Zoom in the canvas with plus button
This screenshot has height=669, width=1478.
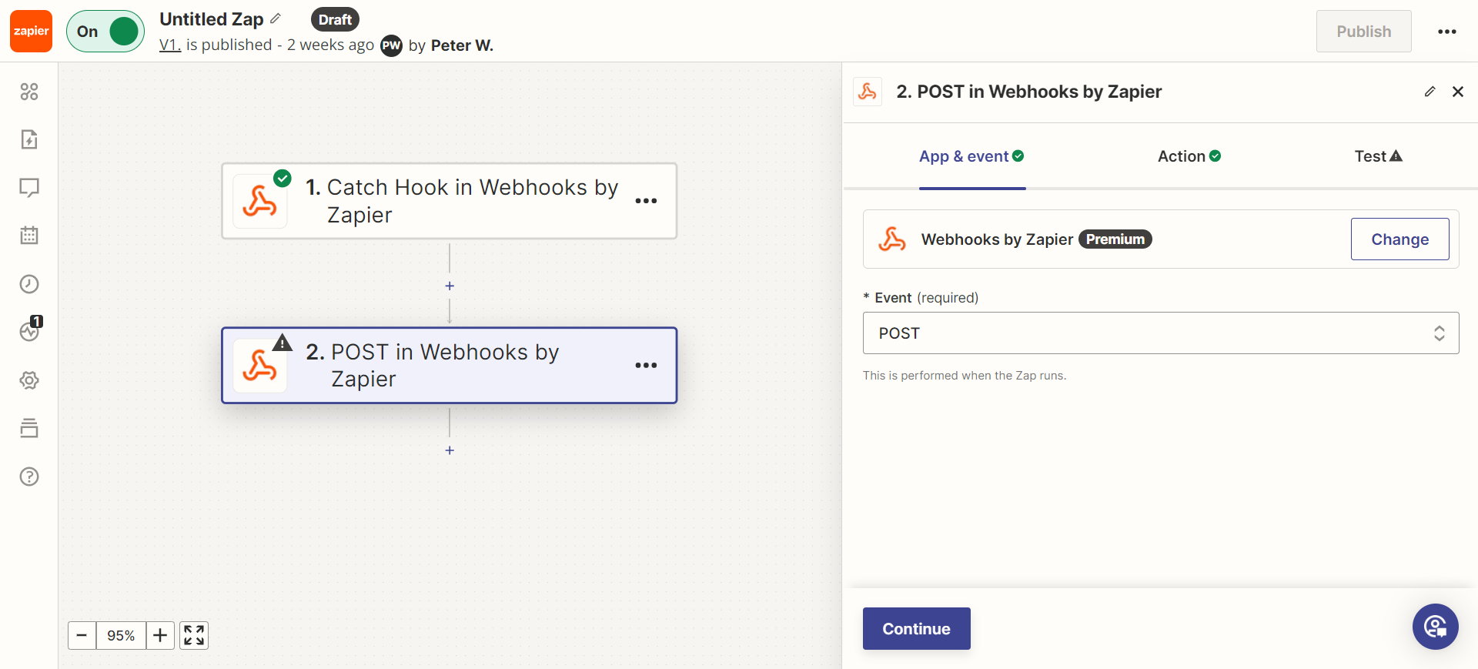coord(160,635)
